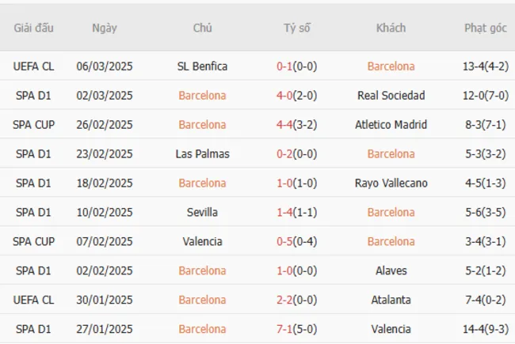The width and height of the screenshot is (515, 344).
Task: Open the SL Benfica team link
Action: coord(202,66)
